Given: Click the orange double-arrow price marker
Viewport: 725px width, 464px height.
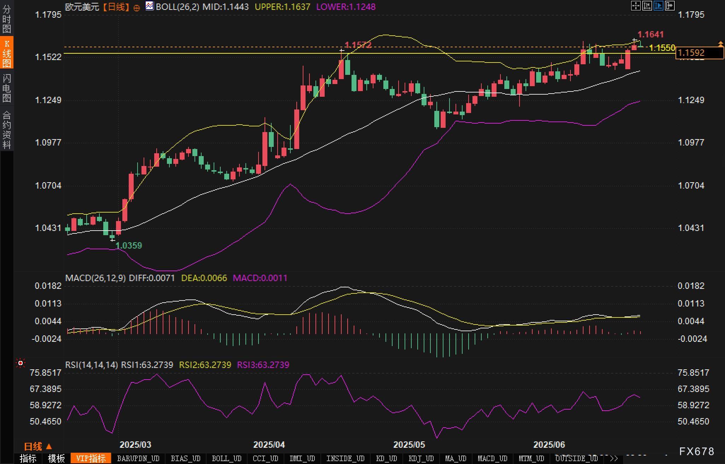Looking at the screenshot, I should point(720,44).
